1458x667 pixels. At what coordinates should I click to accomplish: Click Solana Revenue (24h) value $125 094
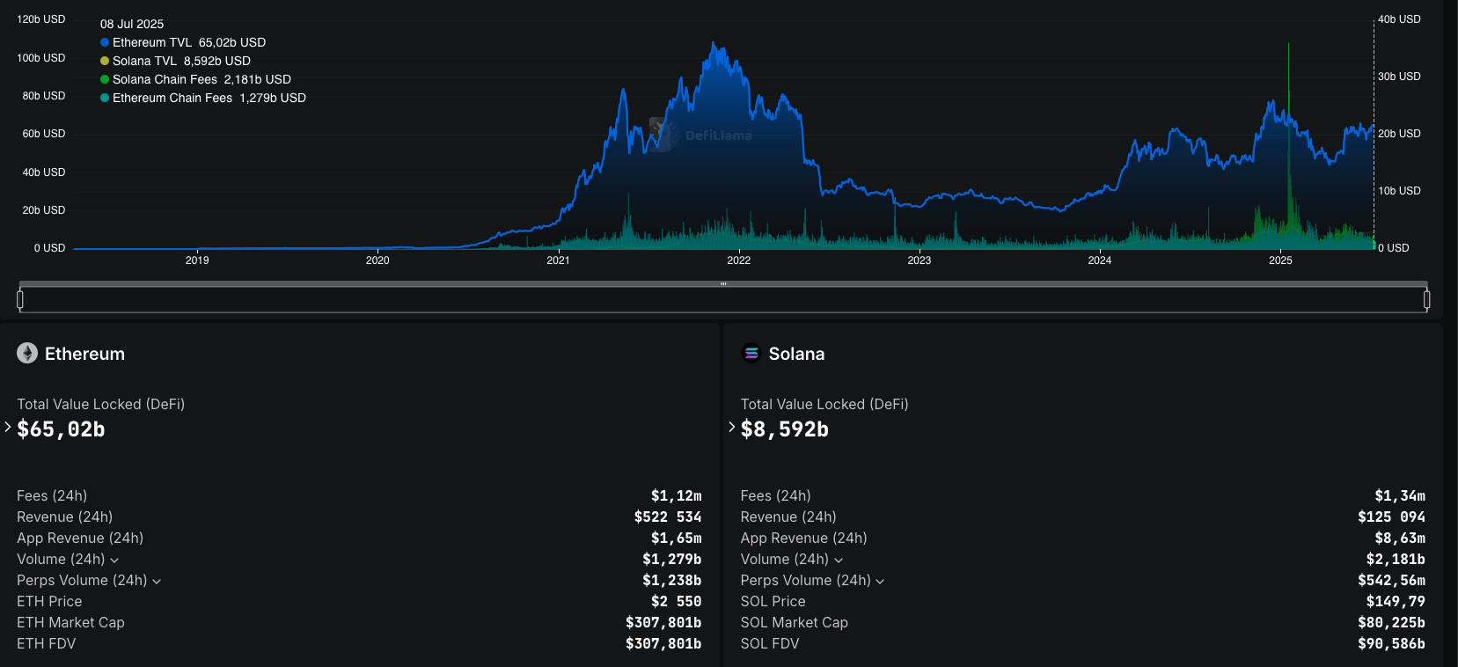pyautogui.click(x=1391, y=517)
